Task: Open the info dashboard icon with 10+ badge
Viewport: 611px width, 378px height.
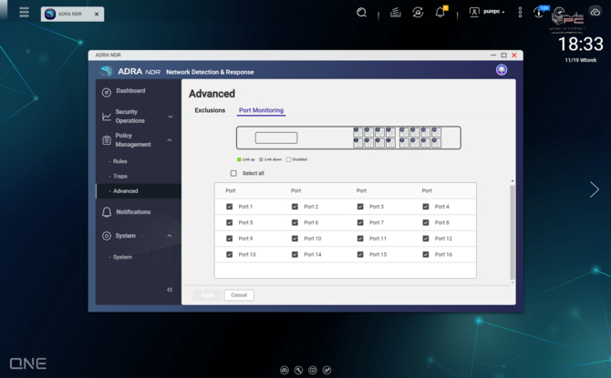Action: [539, 13]
